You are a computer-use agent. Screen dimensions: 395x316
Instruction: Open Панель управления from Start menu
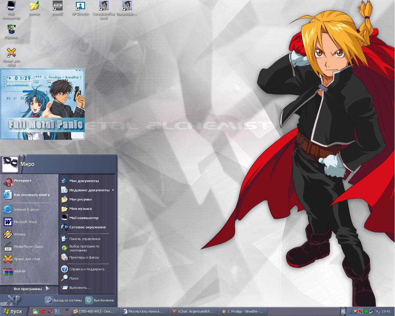coord(84,239)
